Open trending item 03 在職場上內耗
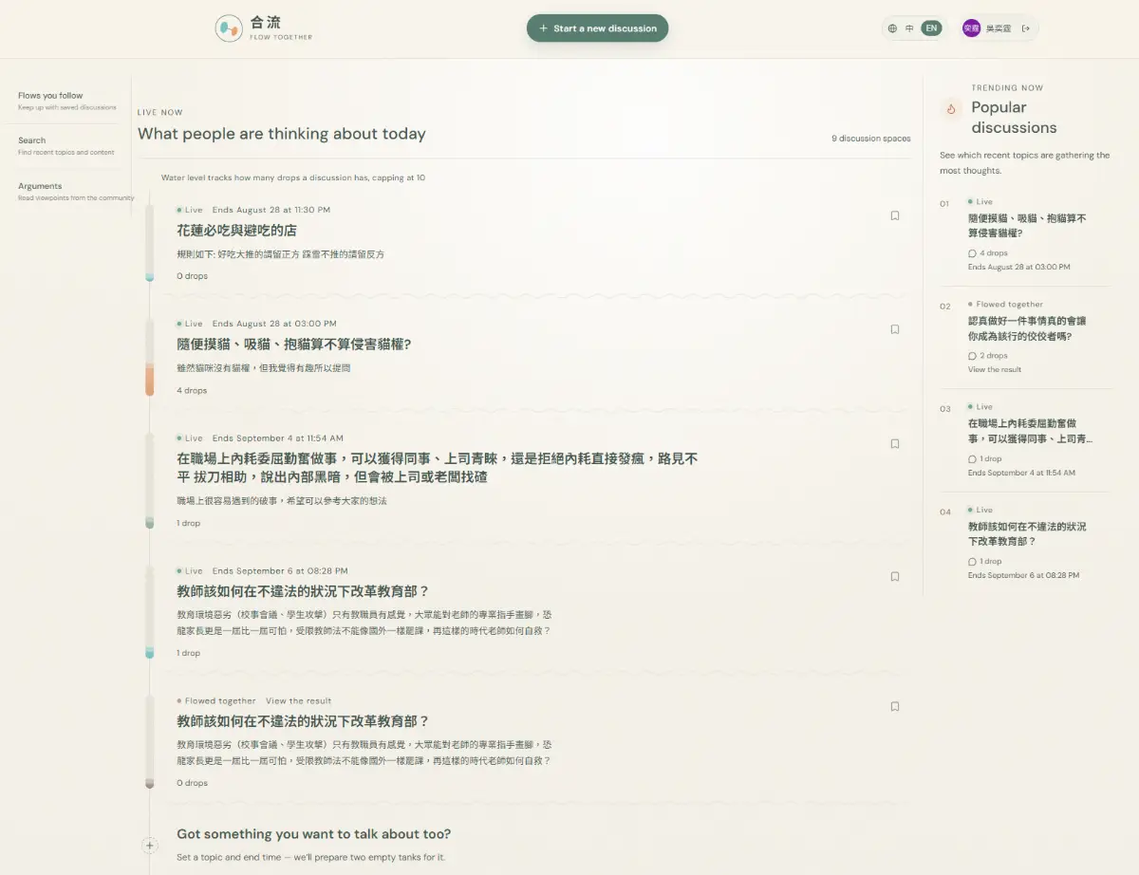 pos(1030,431)
